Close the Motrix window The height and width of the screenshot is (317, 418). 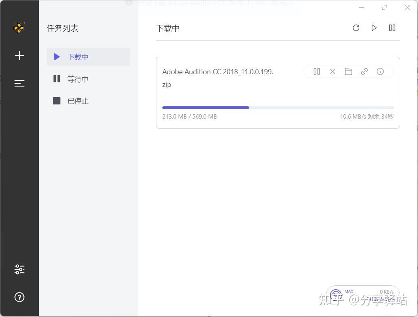pos(407,8)
